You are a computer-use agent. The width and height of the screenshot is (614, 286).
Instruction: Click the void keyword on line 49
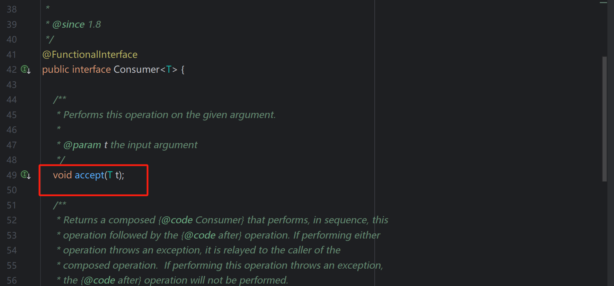62,175
